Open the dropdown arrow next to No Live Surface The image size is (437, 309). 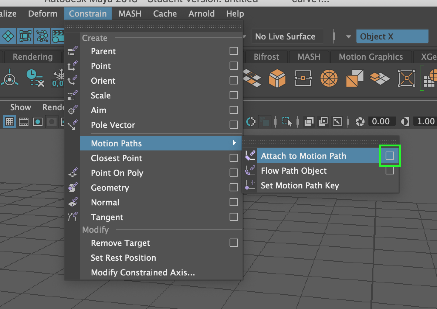point(348,36)
